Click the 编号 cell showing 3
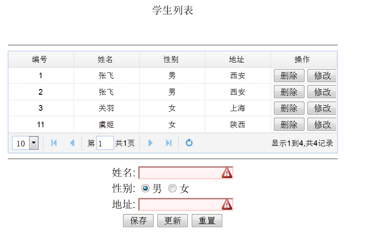This screenshot has height=241, width=384. pyautogui.click(x=40, y=108)
